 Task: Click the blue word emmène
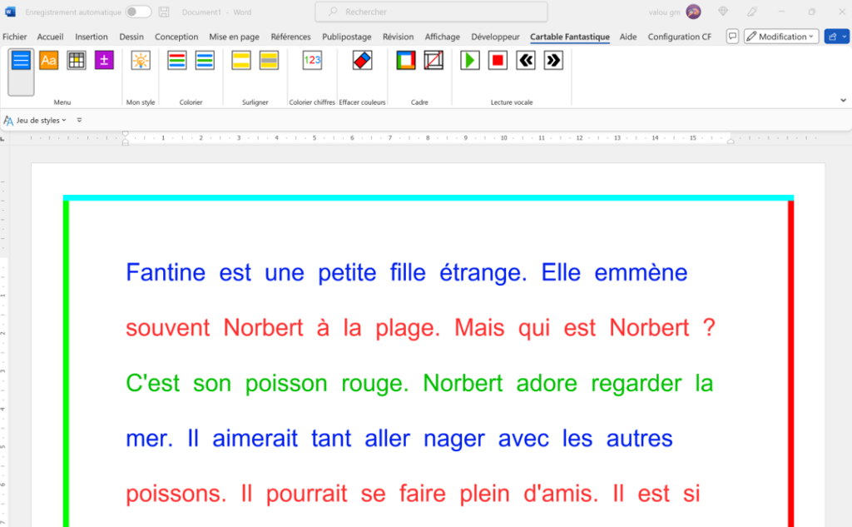[641, 272]
